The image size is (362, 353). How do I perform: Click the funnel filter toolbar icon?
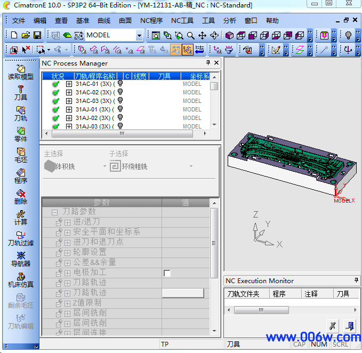(x=229, y=50)
